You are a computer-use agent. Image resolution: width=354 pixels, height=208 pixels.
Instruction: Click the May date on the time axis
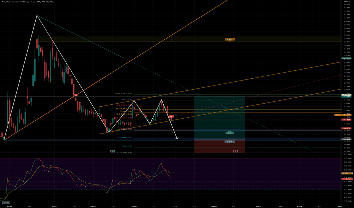tap(93, 206)
